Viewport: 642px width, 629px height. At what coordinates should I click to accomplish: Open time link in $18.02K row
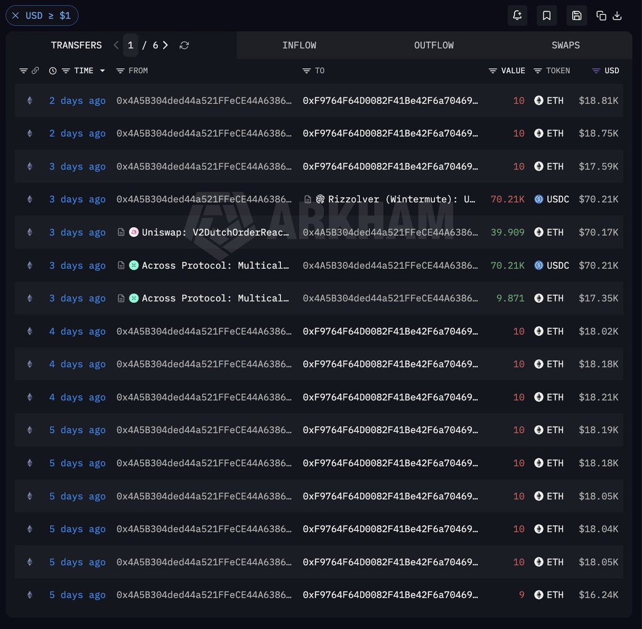tap(78, 332)
